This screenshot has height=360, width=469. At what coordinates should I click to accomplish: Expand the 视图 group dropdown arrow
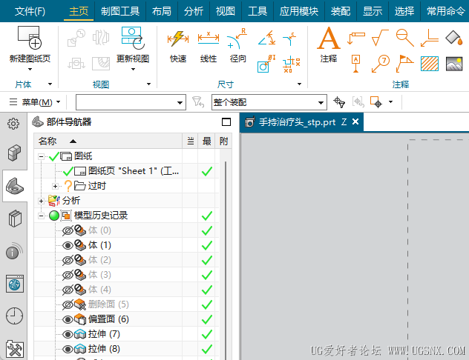coord(148,84)
